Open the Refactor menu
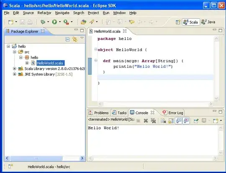 coord(44,13)
